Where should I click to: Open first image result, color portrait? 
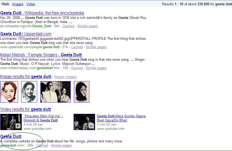(9, 92)
